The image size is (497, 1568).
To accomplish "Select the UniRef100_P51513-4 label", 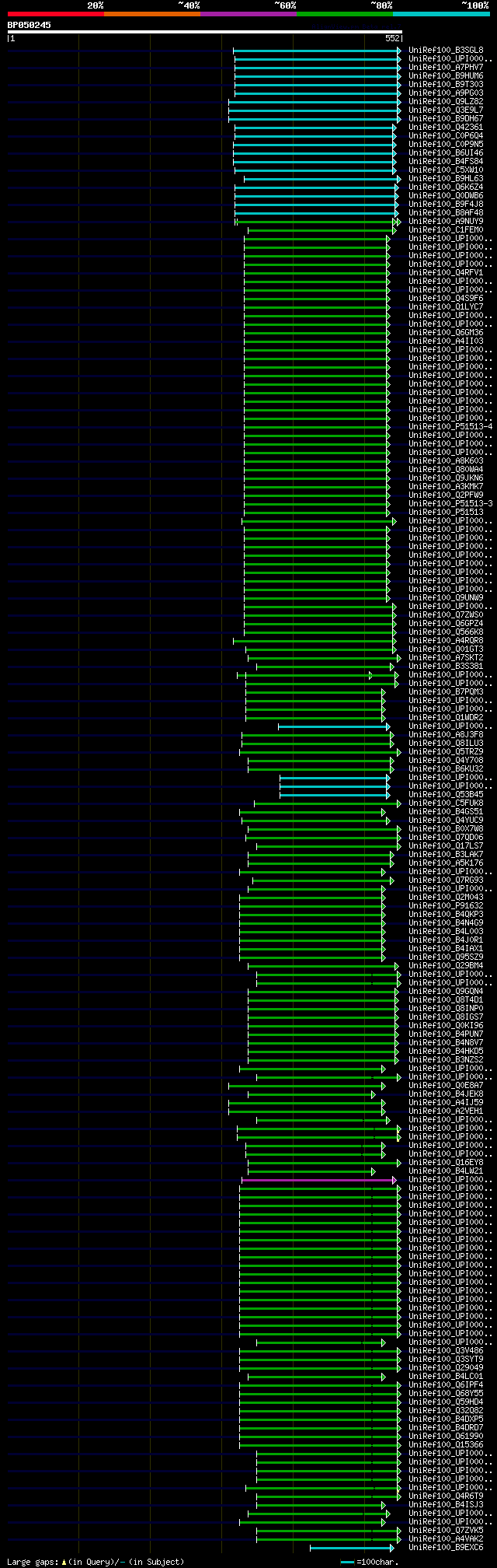I will click(450, 427).
